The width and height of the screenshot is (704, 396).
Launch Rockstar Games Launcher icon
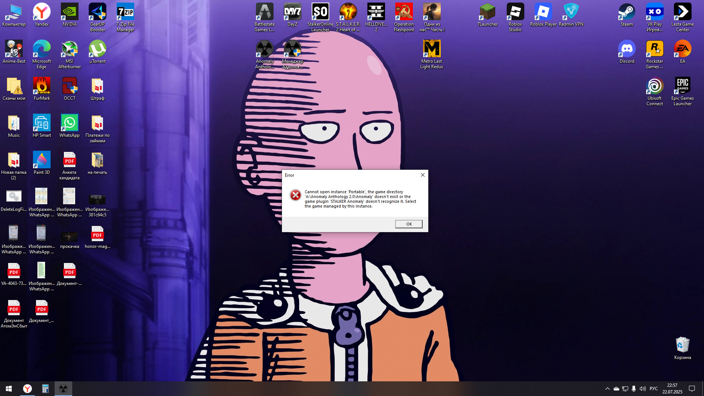pos(654,54)
